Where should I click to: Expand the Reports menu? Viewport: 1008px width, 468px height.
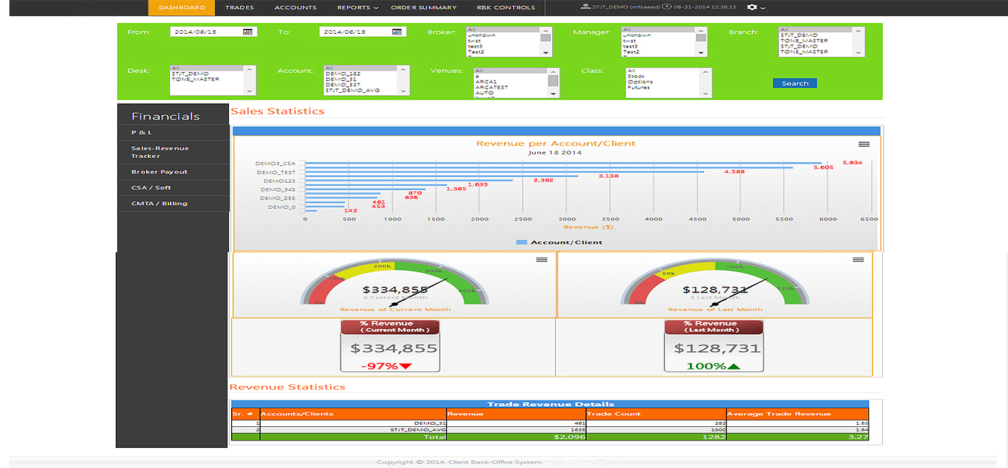[x=357, y=8]
